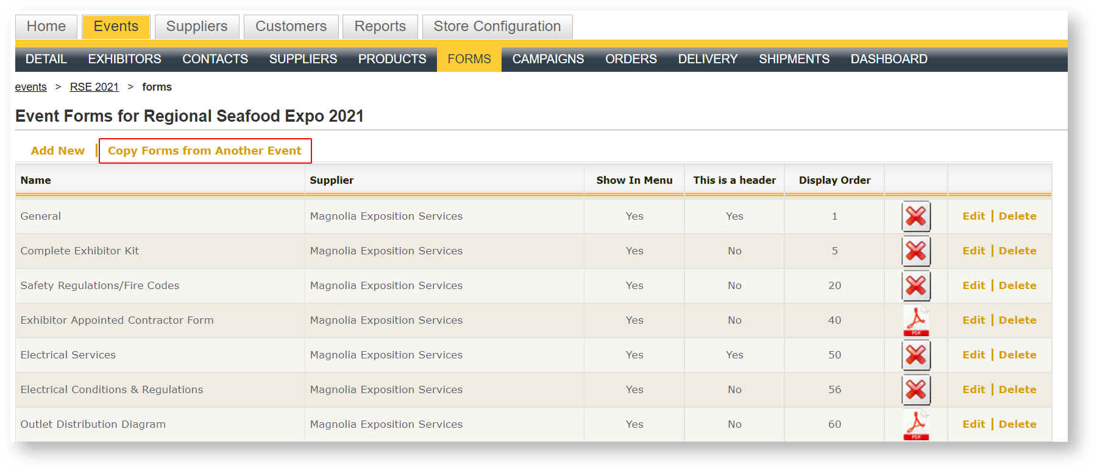Switch to the Suppliers top tab
Screen dimensions: 1097x471
[196, 27]
